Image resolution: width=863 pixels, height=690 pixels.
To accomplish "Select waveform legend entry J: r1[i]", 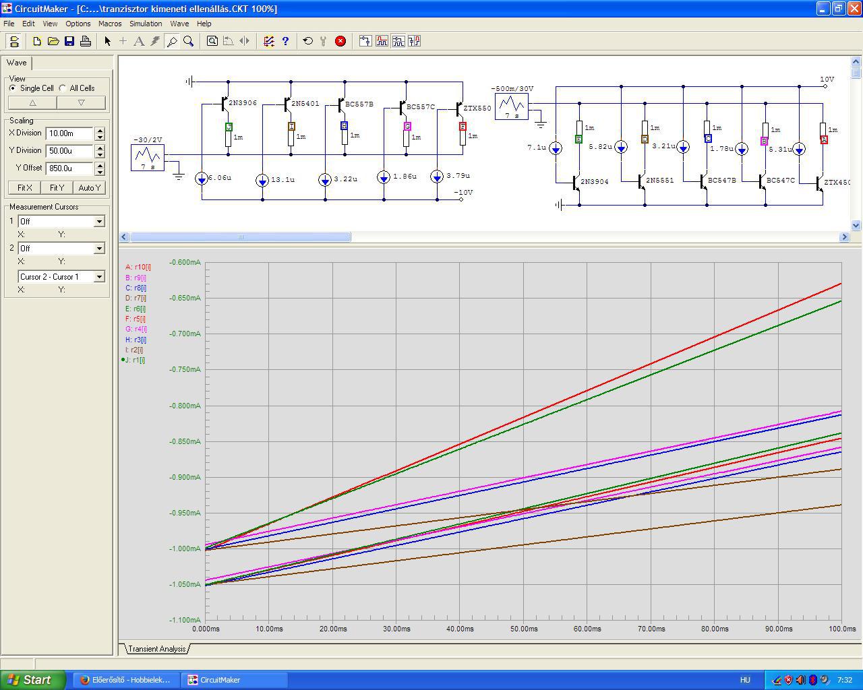I will click(135, 360).
